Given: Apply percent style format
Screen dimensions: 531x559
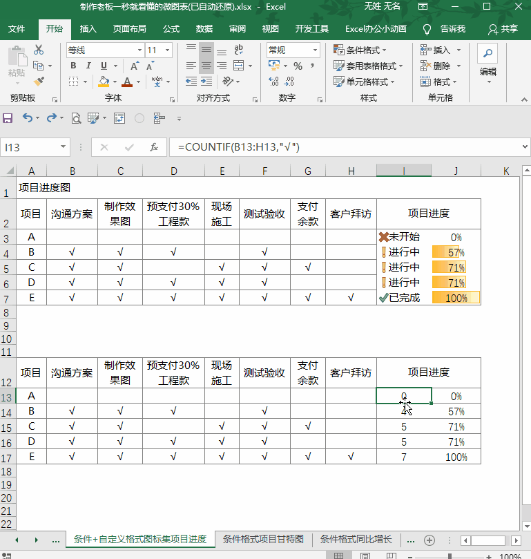Looking at the screenshot, I should coord(298,66).
